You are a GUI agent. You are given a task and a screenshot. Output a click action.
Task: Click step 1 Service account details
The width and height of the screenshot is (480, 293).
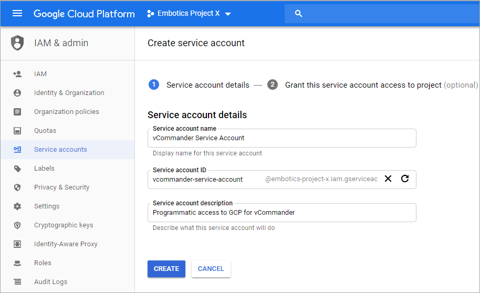[x=199, y=85]
